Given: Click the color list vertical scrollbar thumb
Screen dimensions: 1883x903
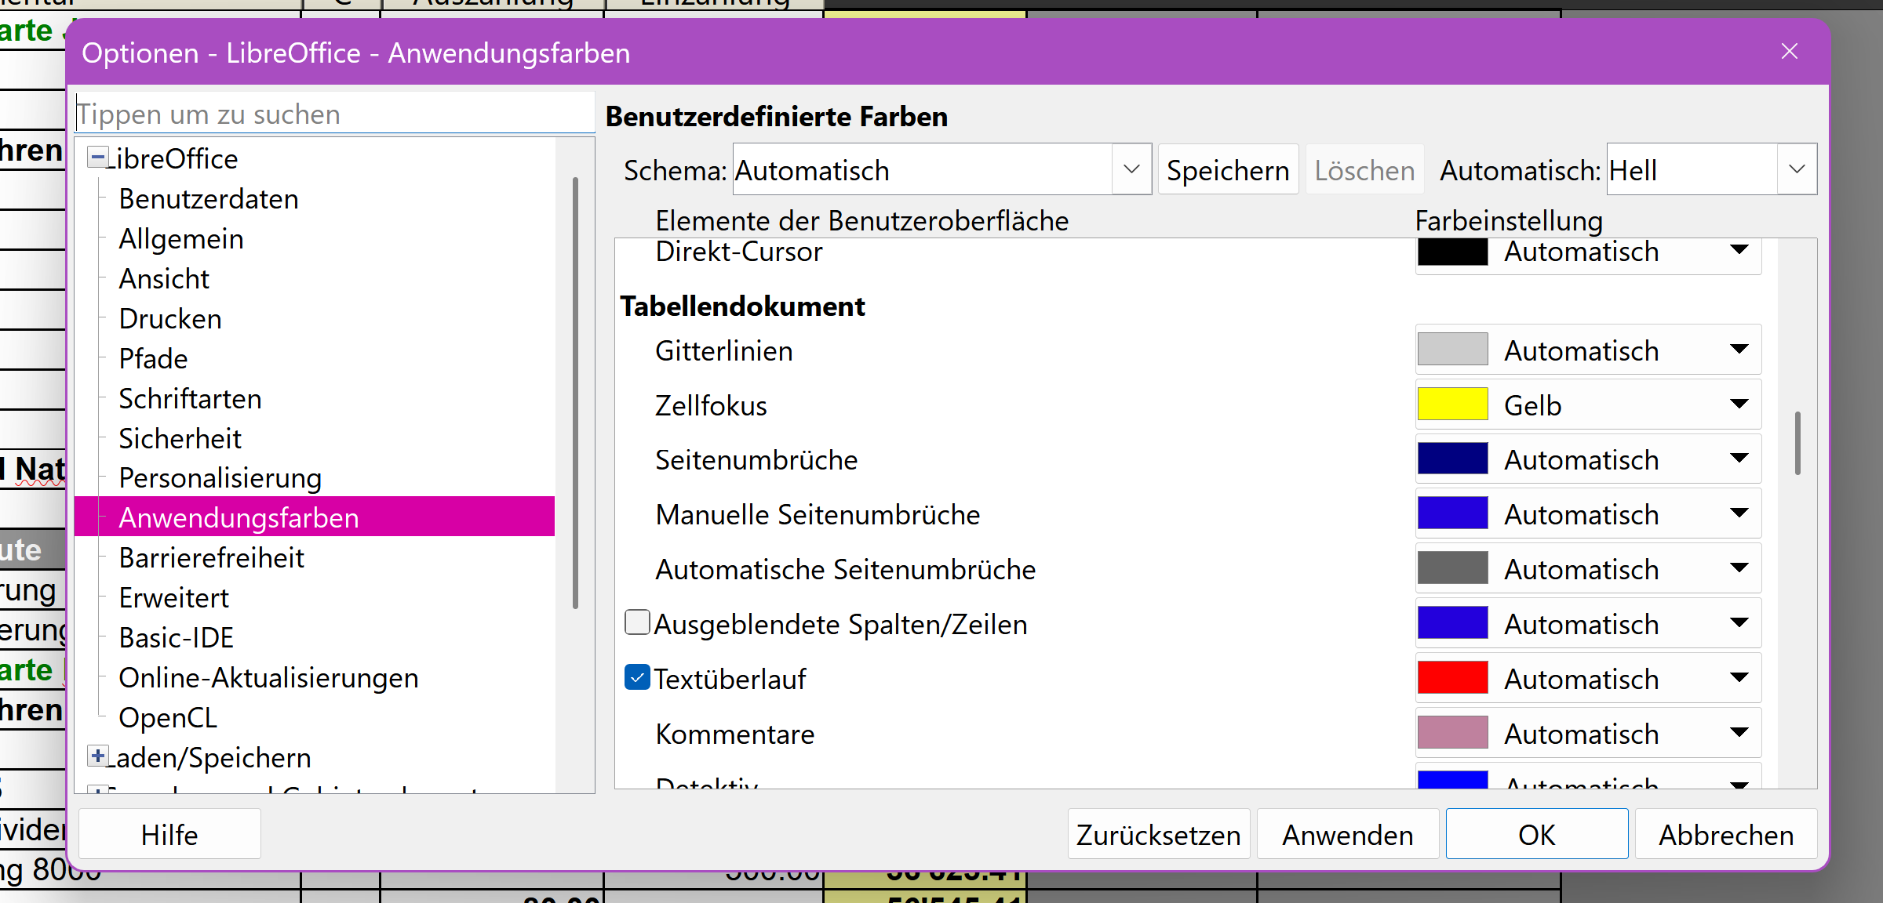Looking at the screenshot, I should 1797,443.
